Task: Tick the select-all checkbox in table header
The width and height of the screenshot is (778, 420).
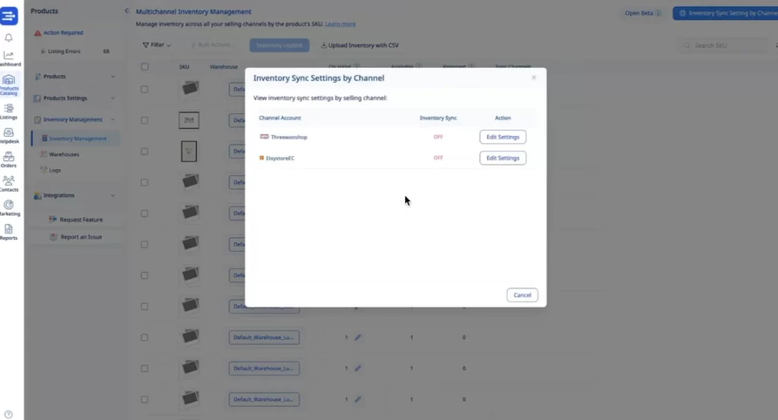Action: 145,67
